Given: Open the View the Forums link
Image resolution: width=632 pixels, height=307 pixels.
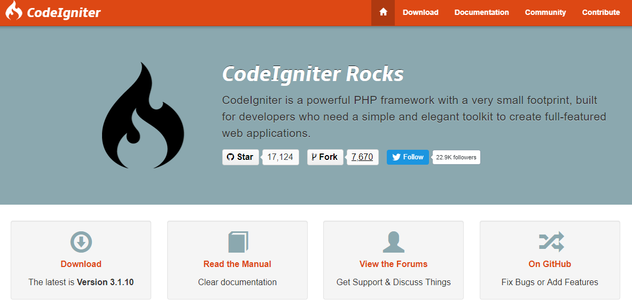Looking at the screenshot, I should coord(393,264).
